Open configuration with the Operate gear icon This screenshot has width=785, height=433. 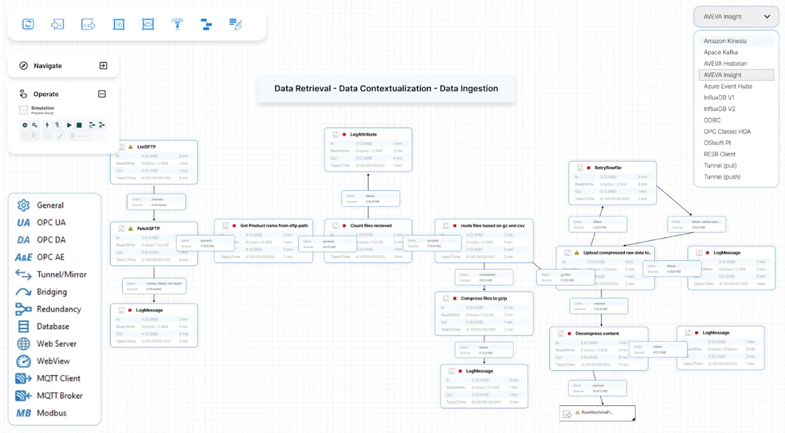pos(25,125)
